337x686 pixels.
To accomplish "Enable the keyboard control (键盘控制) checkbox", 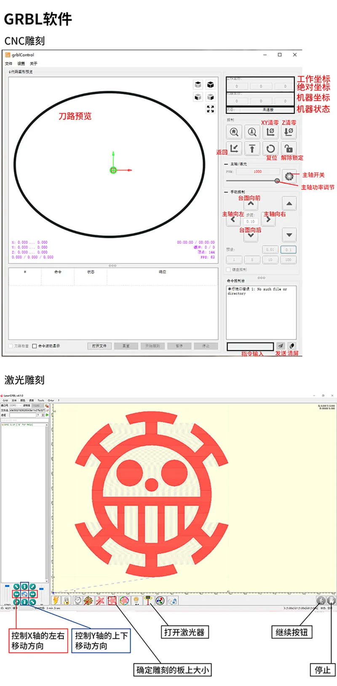I will coord(228,270).
